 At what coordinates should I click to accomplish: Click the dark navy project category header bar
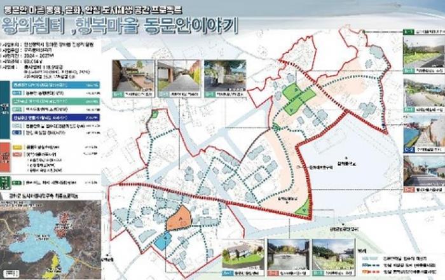click(38, 117)
